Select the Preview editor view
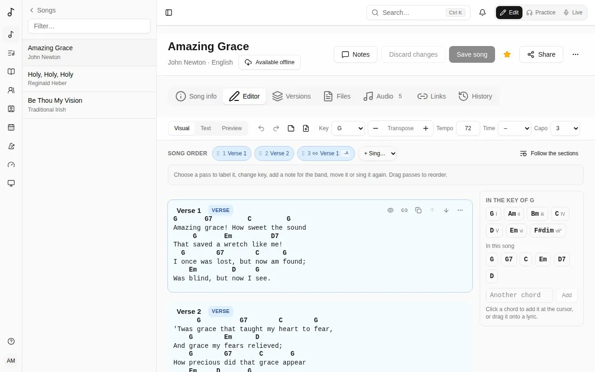 pyautogui.click(x=231, y=128)
